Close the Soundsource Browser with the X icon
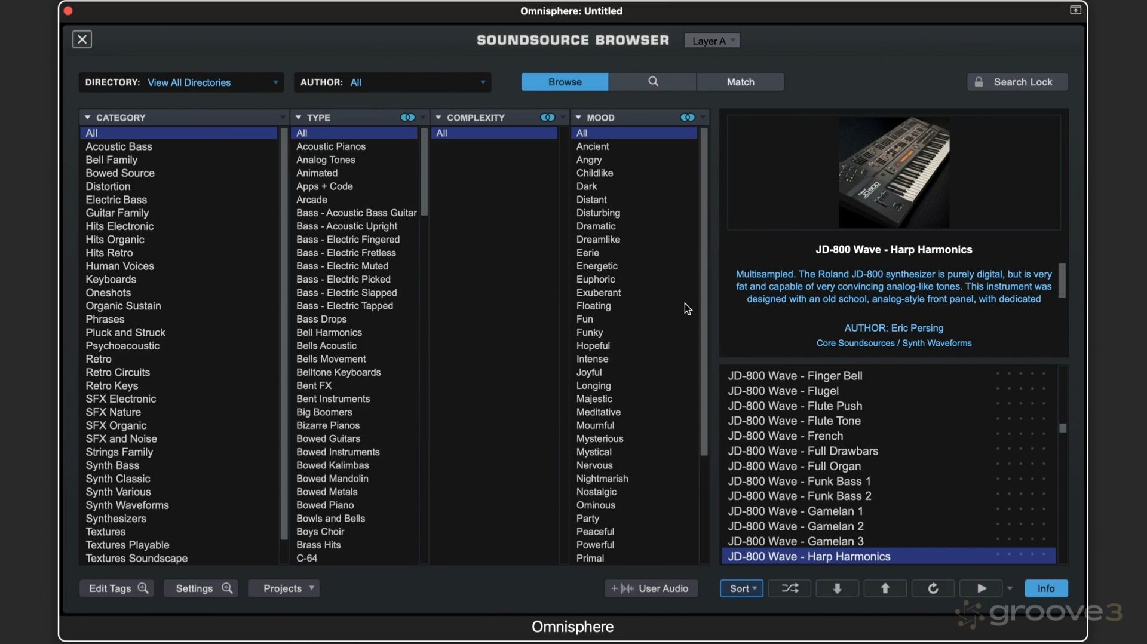Image resolution: width=1147 pixels, height=644 pixels. coord(82,39)
